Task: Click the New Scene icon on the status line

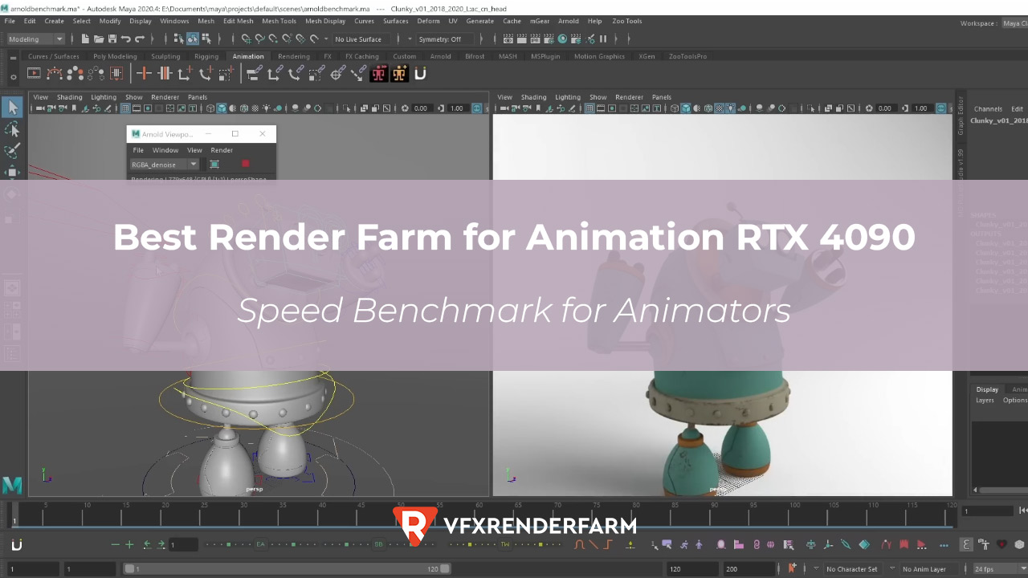Action: pyautogui.click(x=85, y=39)
